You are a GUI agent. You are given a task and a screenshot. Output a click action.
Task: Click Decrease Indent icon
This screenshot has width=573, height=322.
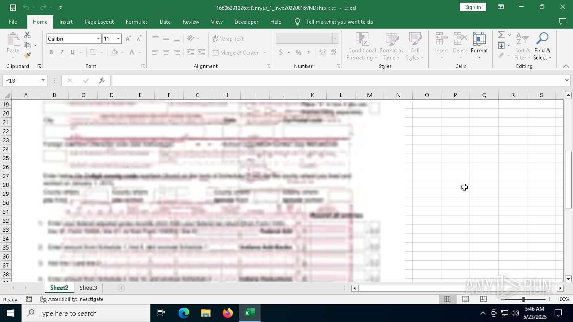(x=191, y=52)
